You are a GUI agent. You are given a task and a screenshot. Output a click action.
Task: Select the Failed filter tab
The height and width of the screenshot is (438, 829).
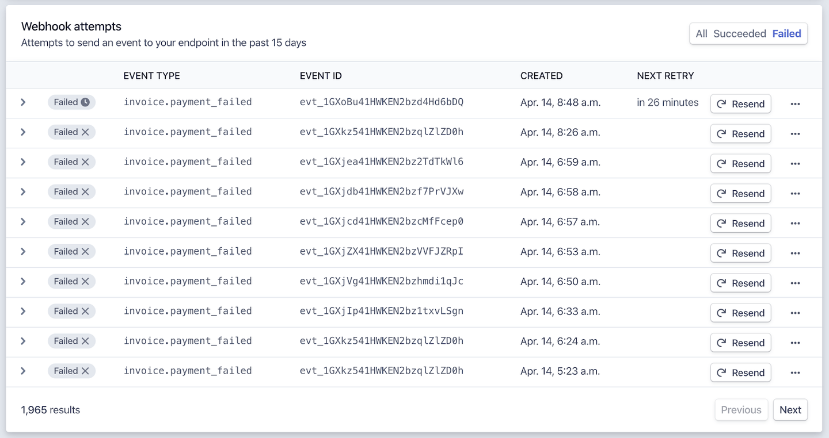[x=786, y=33]
